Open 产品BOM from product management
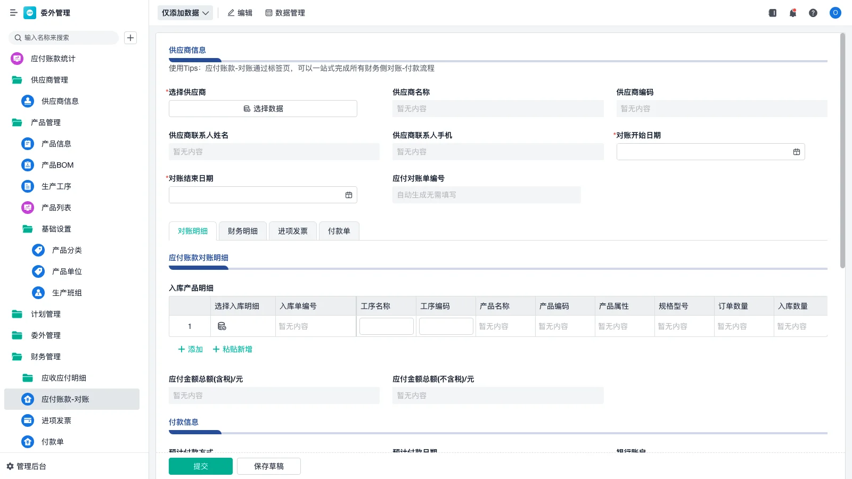The image size is (852, 479). (57, 165)
